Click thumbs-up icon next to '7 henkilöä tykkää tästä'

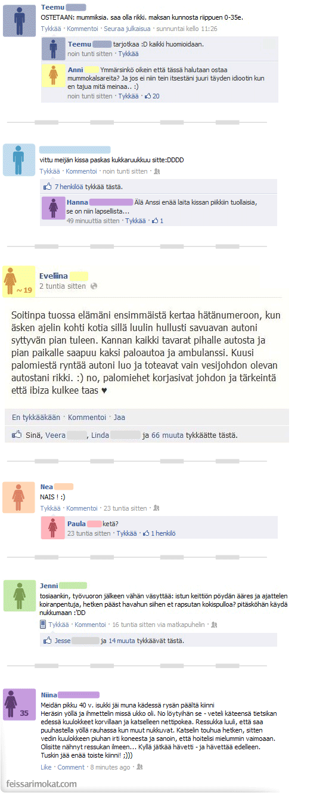[x=48, y=187]
